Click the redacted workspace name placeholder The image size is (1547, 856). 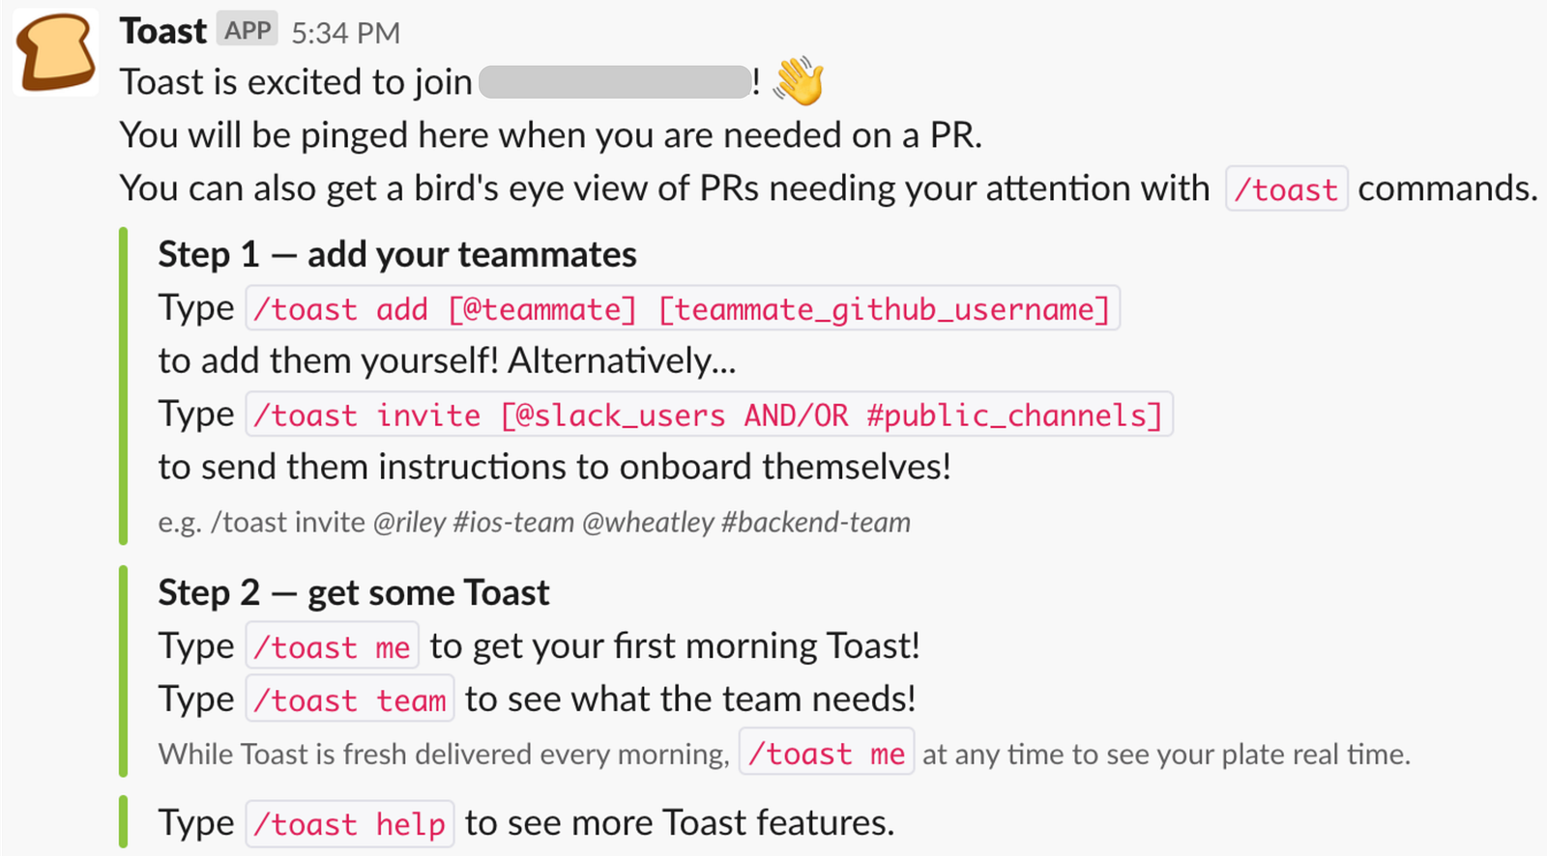point(615,82)
